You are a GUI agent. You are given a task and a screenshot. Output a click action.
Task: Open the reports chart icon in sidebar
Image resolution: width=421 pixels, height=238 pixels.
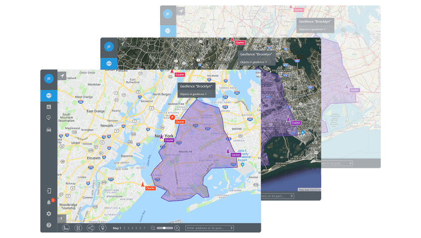coord(48,106)
